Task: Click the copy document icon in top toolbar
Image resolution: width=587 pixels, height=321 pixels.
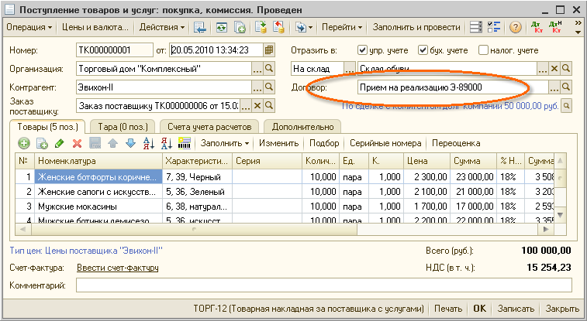Action: (x=240, y=27)
